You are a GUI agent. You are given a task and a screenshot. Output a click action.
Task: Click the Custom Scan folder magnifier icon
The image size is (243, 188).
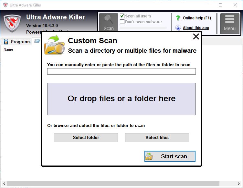click(x=54, y=45)
